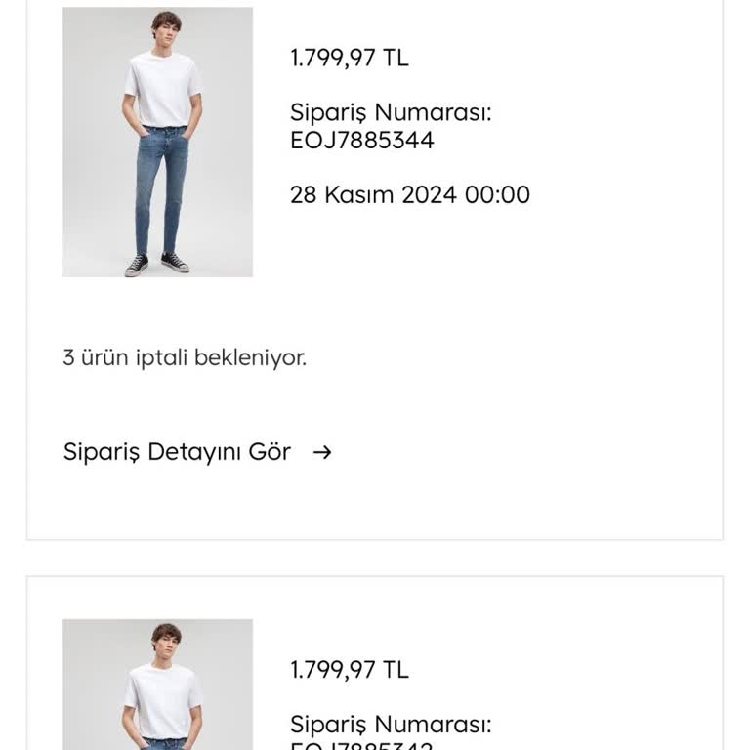750x750 pixels.
Task: Click the white t-shirt in the first product photo
Action: (x=163, y=88)
